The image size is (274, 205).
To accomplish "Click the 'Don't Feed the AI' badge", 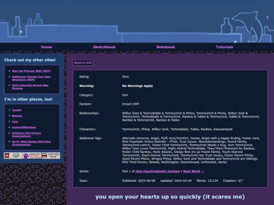I will [x=51, y=155].
